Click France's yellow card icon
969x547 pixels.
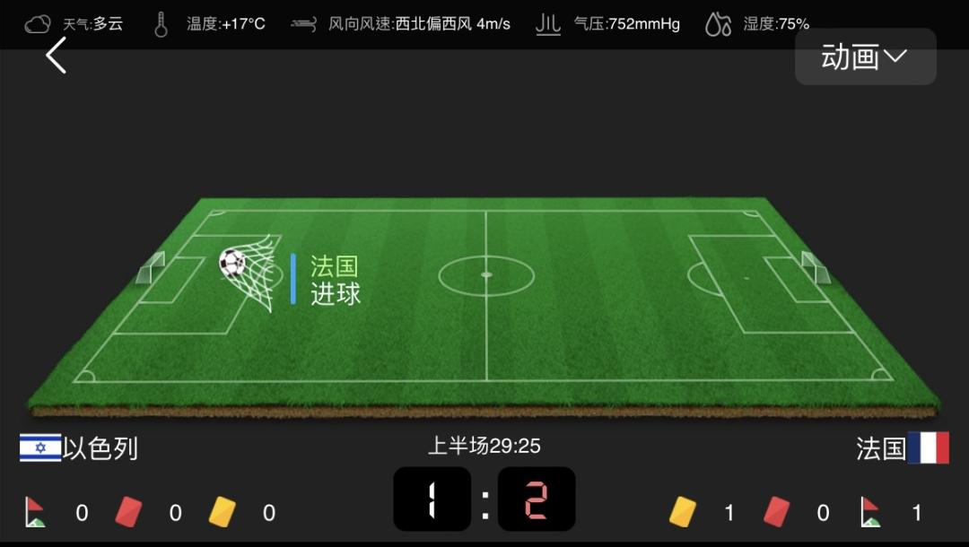(682, 512)
